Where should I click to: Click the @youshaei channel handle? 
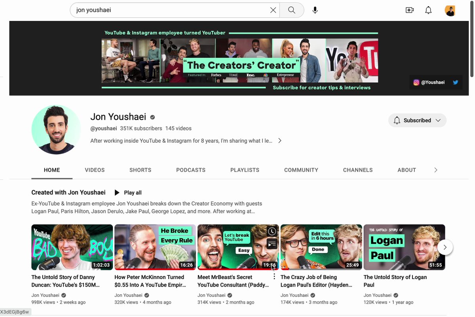104,128
